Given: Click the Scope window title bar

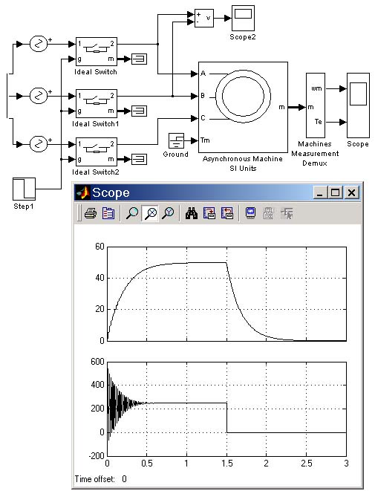Looking at the screenshot, I should coord(217,192).
